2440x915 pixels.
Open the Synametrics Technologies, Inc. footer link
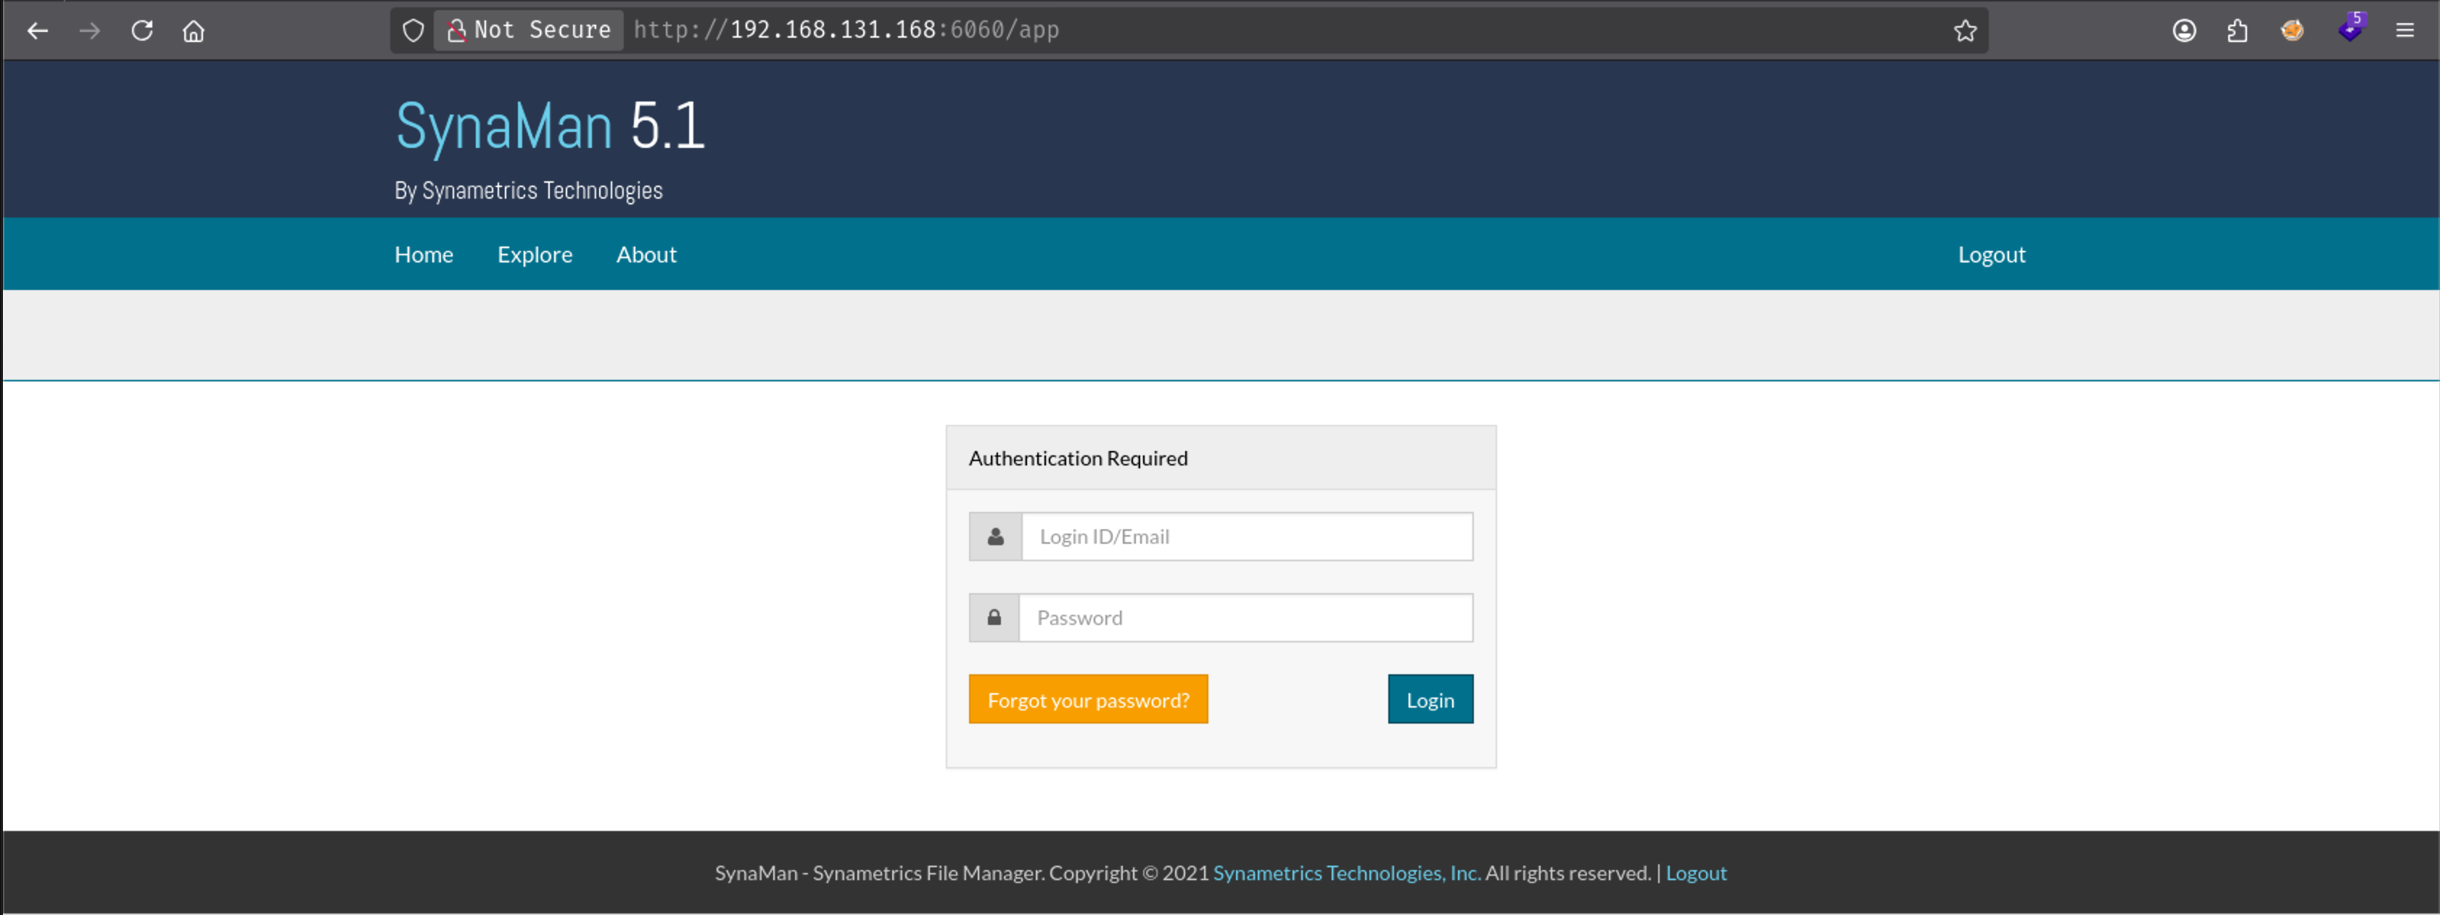1347,874
